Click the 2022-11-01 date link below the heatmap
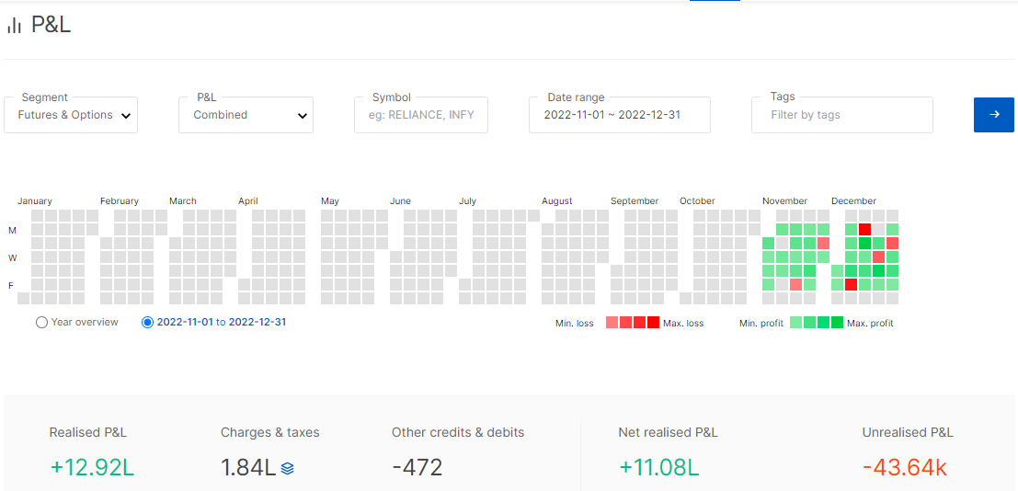Viewport: 1018px width, 491px height. click(185, 322)
